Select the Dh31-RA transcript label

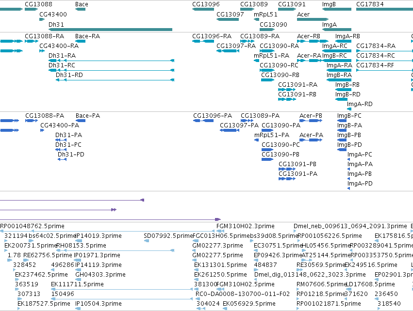(62, 56)
